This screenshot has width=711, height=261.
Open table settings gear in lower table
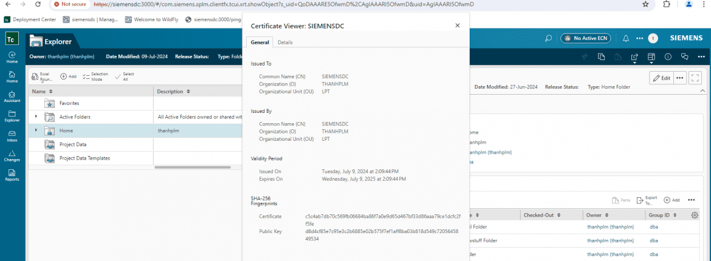click(694, 215)
